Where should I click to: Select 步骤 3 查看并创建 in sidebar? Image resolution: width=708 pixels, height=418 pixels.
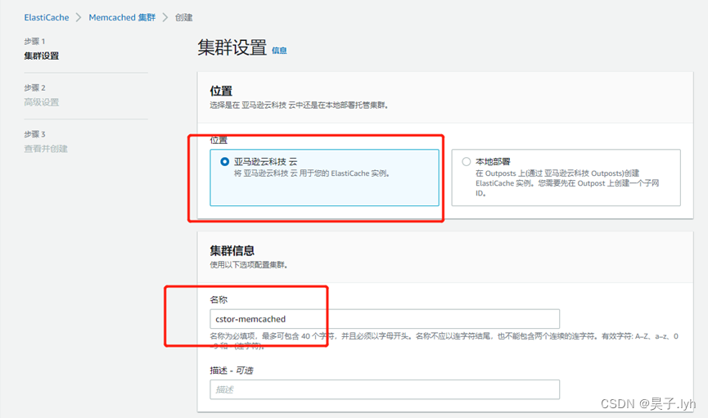coord(46,149)
